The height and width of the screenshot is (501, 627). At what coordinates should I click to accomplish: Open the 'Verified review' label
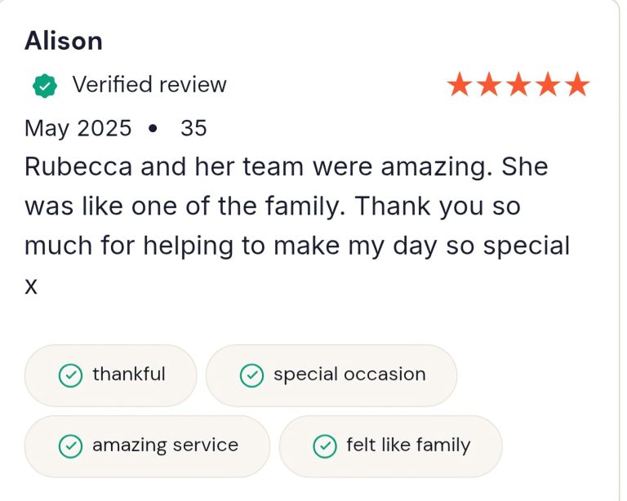149,85
